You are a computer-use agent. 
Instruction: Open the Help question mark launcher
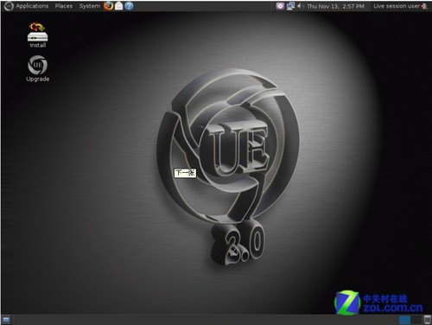[129, 6]
